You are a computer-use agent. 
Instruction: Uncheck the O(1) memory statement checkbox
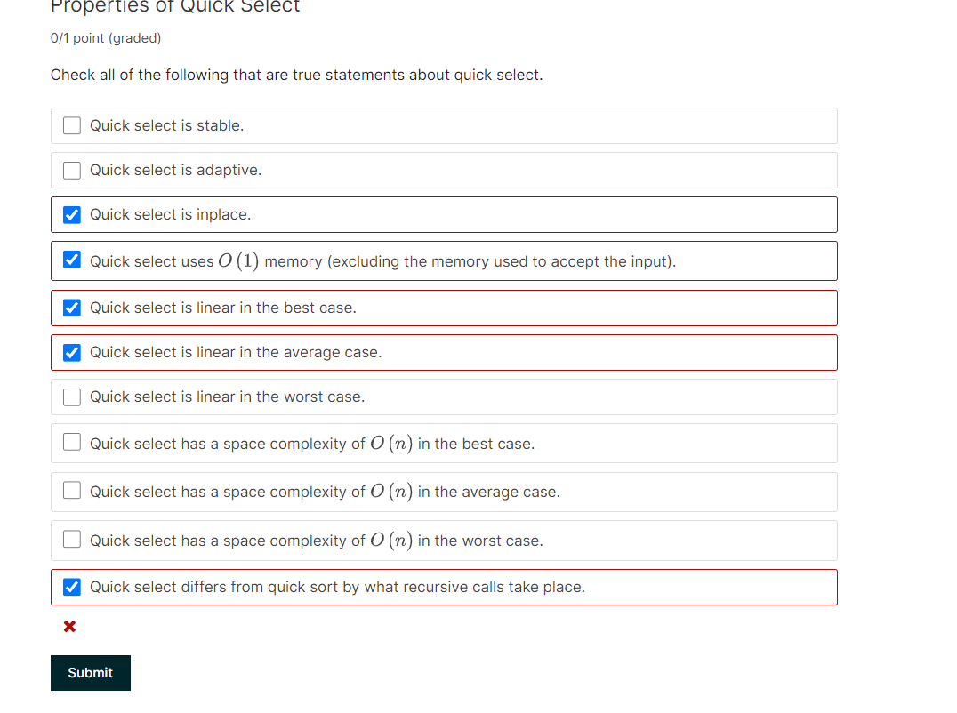pyautogui.click(x=71, y=260)
